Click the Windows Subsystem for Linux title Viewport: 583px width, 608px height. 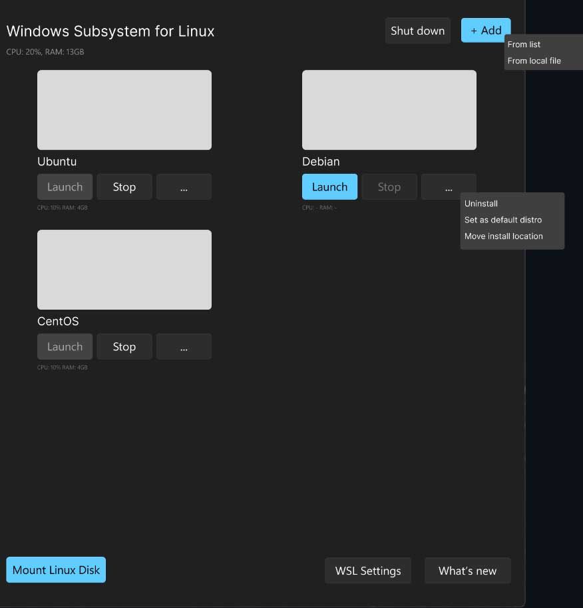click(110, 31)
